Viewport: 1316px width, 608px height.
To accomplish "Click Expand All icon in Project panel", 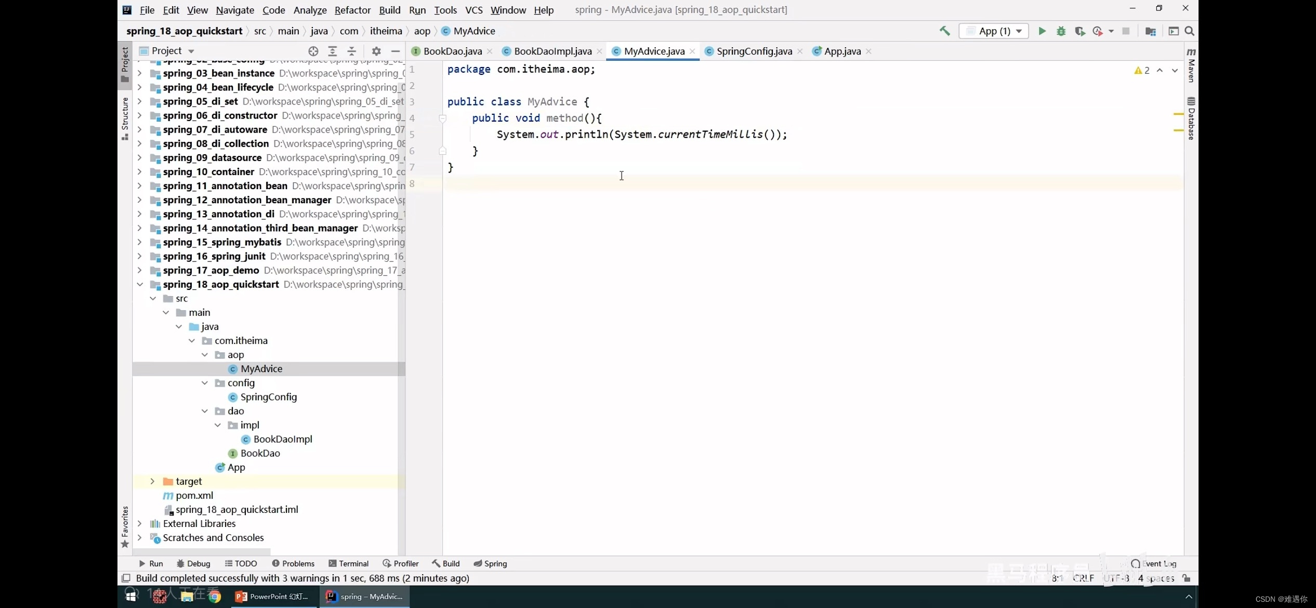I will point(333,51).
